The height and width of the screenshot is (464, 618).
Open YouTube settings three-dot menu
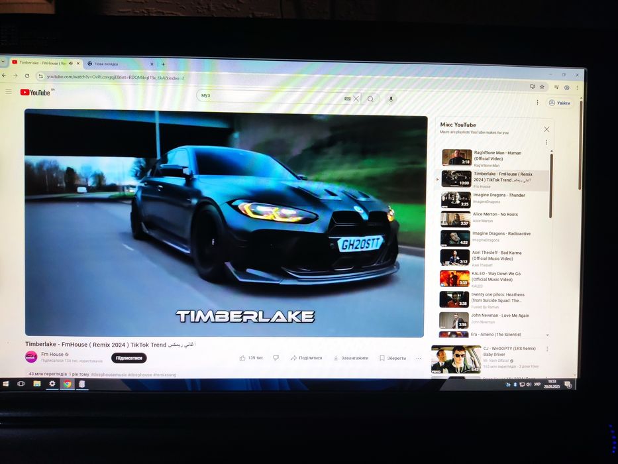(537, 102)
